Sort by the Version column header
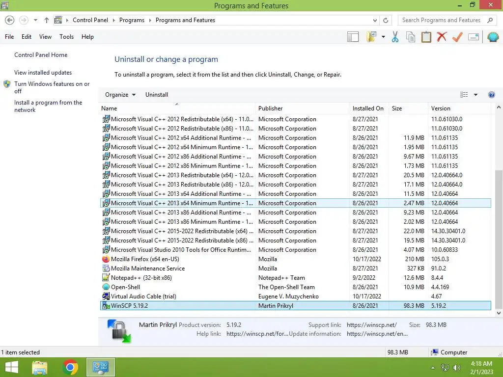Image resolution: width=503 pixels, height=377 pixels. click(459, 108)
